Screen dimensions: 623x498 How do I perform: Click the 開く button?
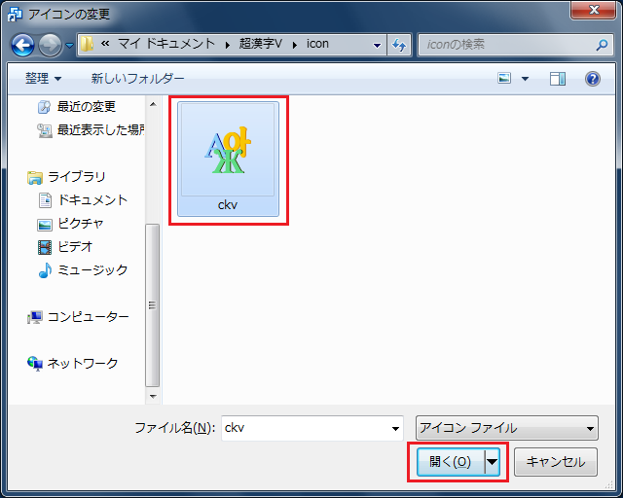click(450, 462)
